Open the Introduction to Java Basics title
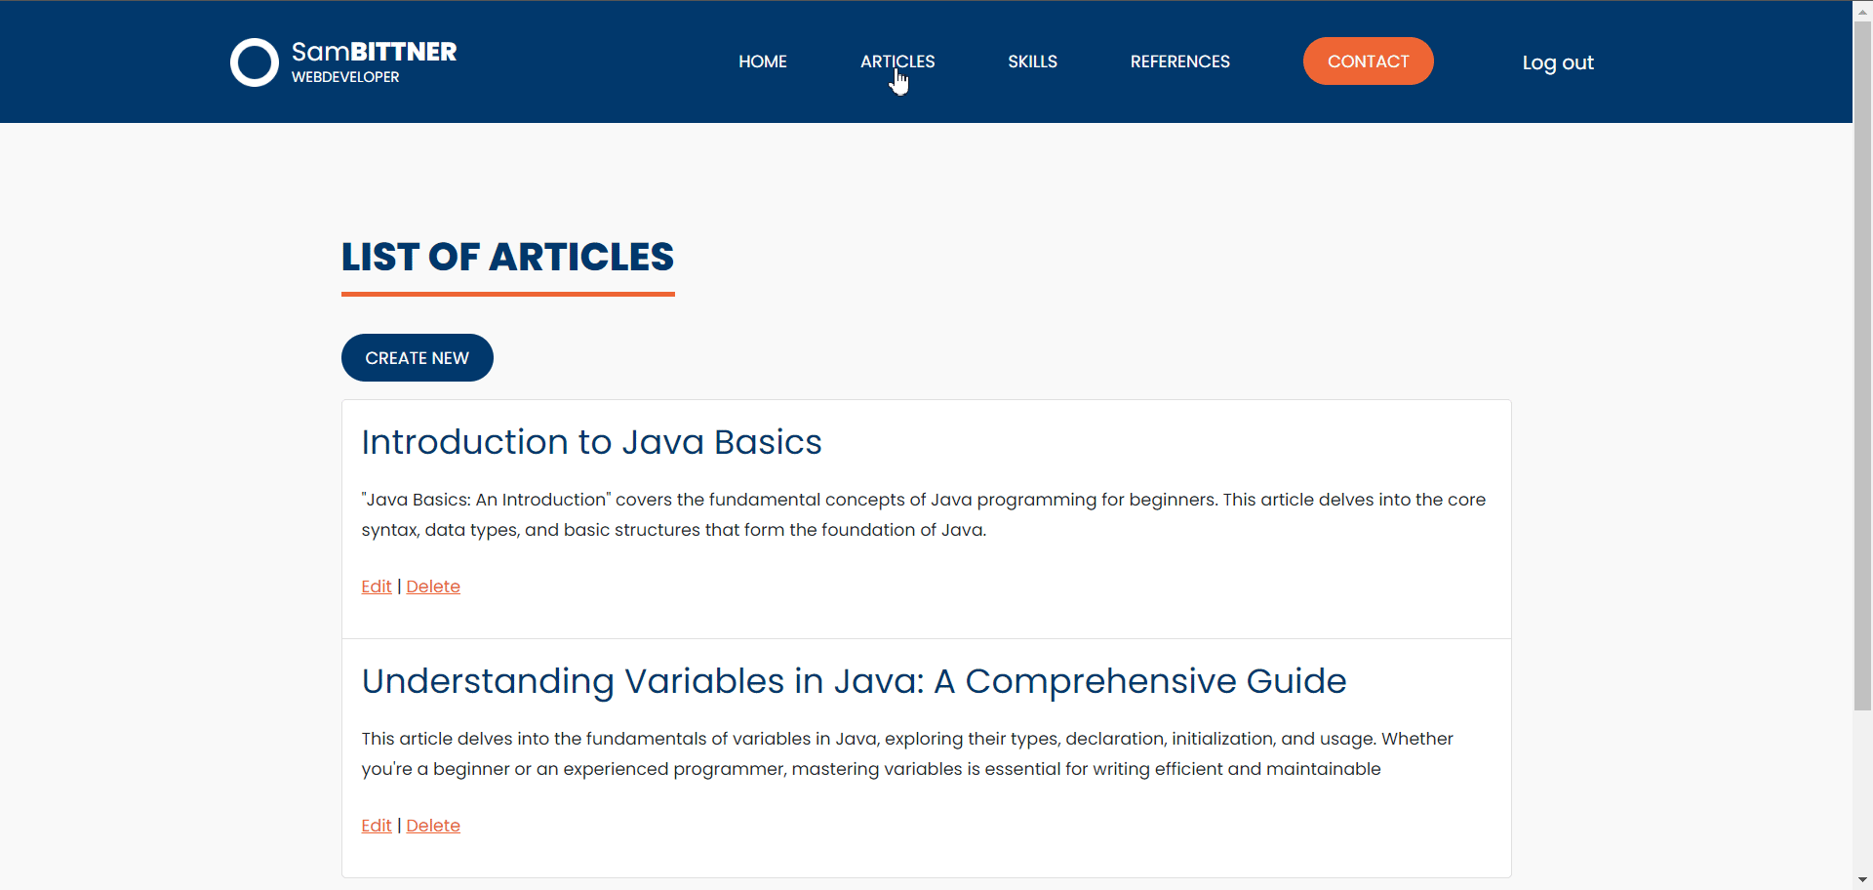1873x890 pixels. pos(591,442)
